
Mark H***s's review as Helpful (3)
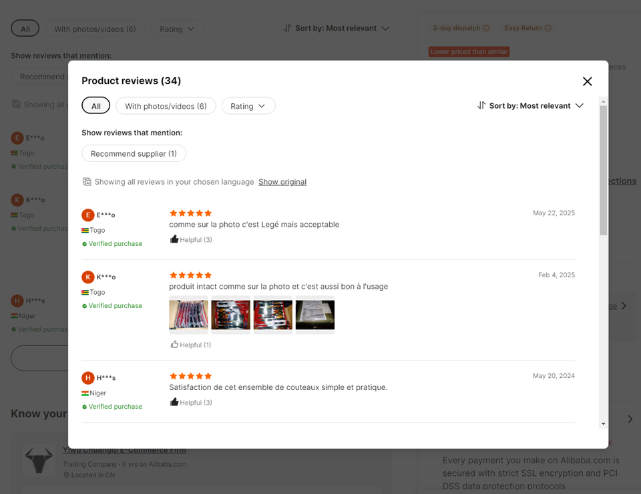[191, 402]
